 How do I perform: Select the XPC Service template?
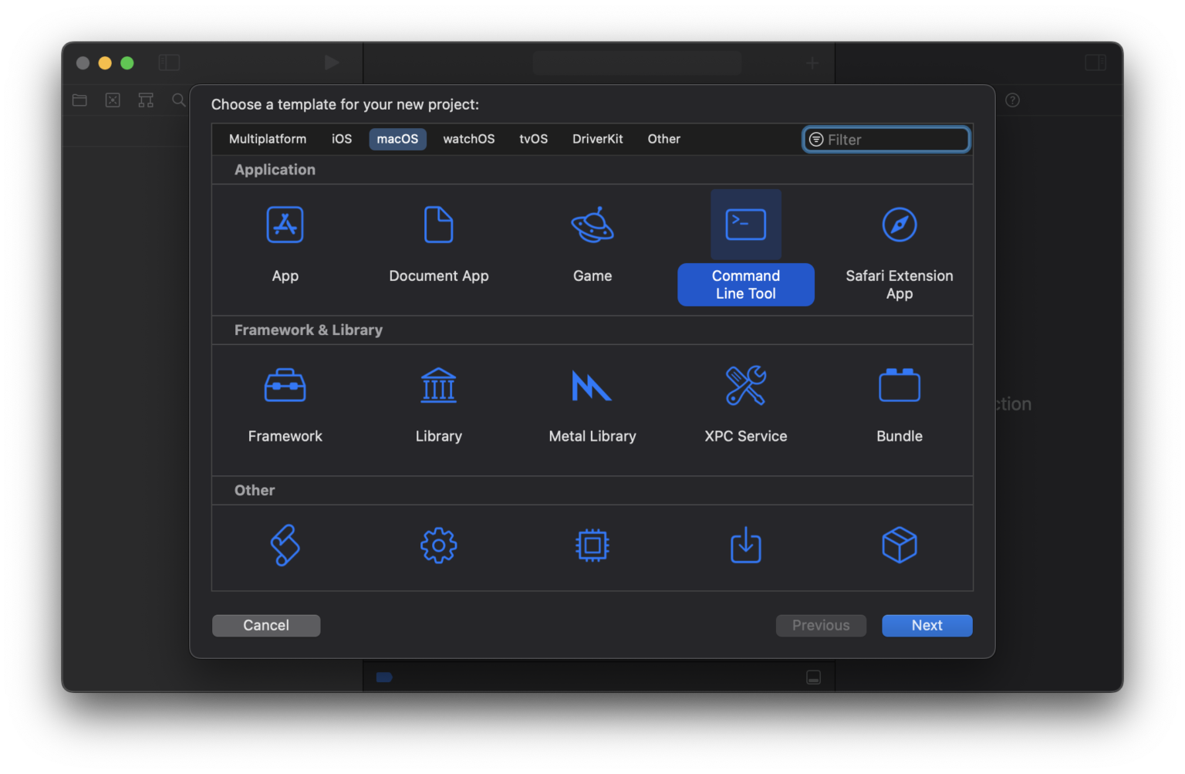pyautogui.click(x=745, y=386)
